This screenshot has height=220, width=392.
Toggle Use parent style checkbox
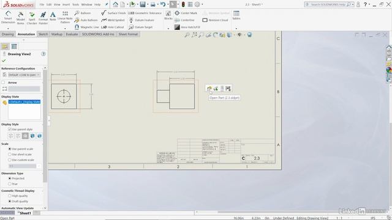pyautogui.click(x=10, y=129)
